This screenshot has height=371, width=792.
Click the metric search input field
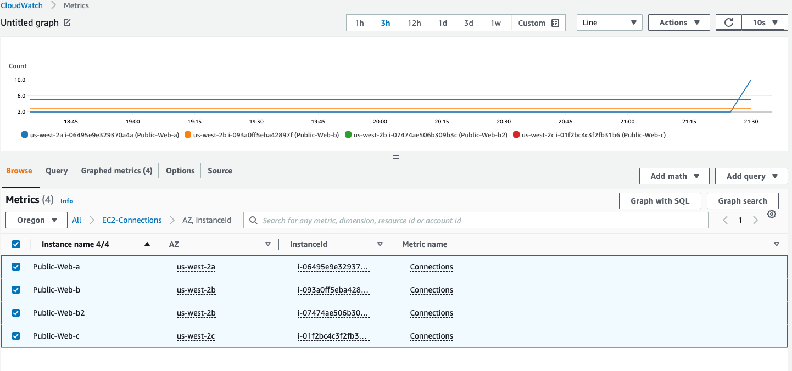384,220
